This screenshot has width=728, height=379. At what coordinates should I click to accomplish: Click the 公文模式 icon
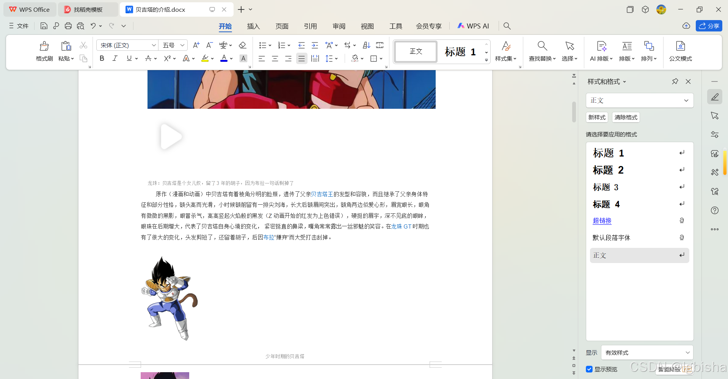coord(681,46)
